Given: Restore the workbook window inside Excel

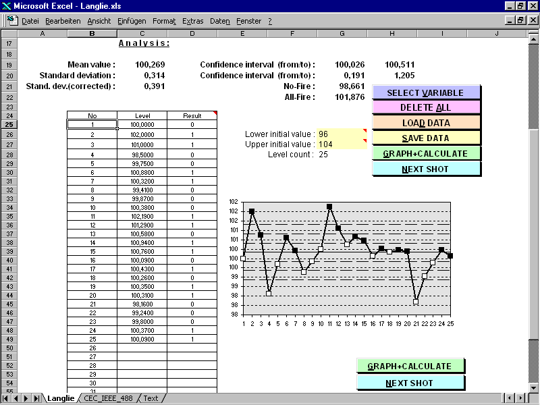Looking at the screenshot, I should pyautogui.click(x=520, y=21).
